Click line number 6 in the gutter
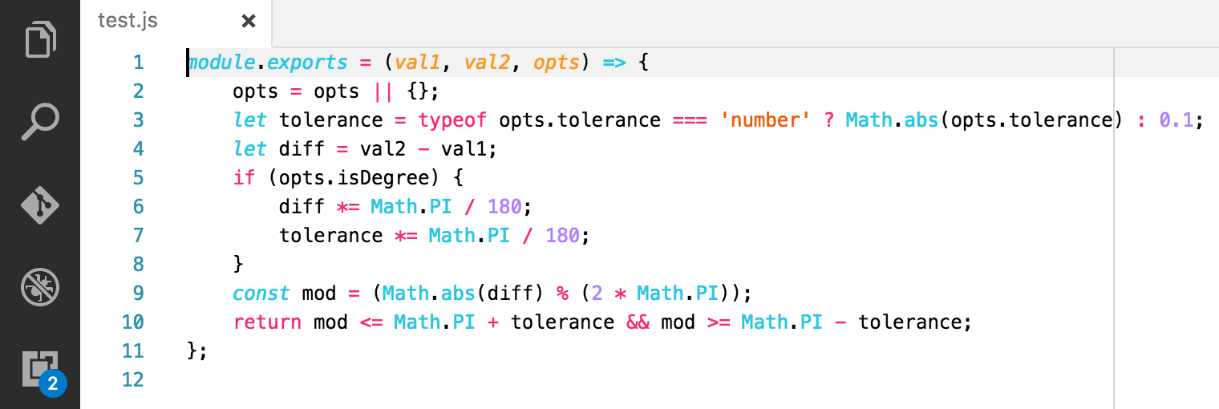This screenshot has height=409, width=1219. coord(138,207)
